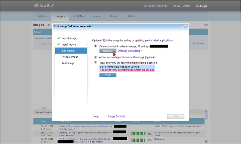241x144 pixels.
Task: Switch to the Images tab
Action: 60,16
